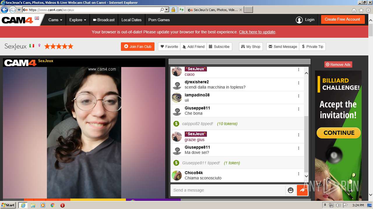The image size is (373, 209).
Task: Open Chrome from the taskbar
Action: 53,205
